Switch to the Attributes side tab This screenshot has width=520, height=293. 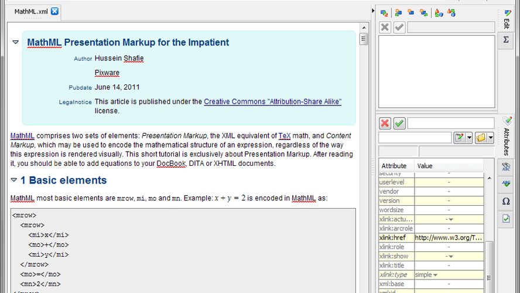click(x=507, y=136)
